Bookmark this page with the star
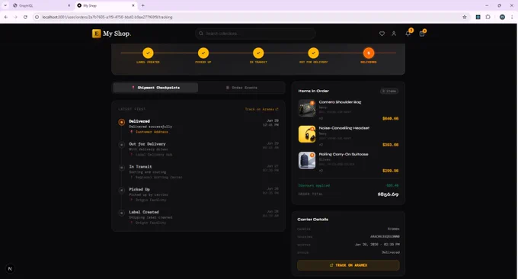 click(465, 18)
